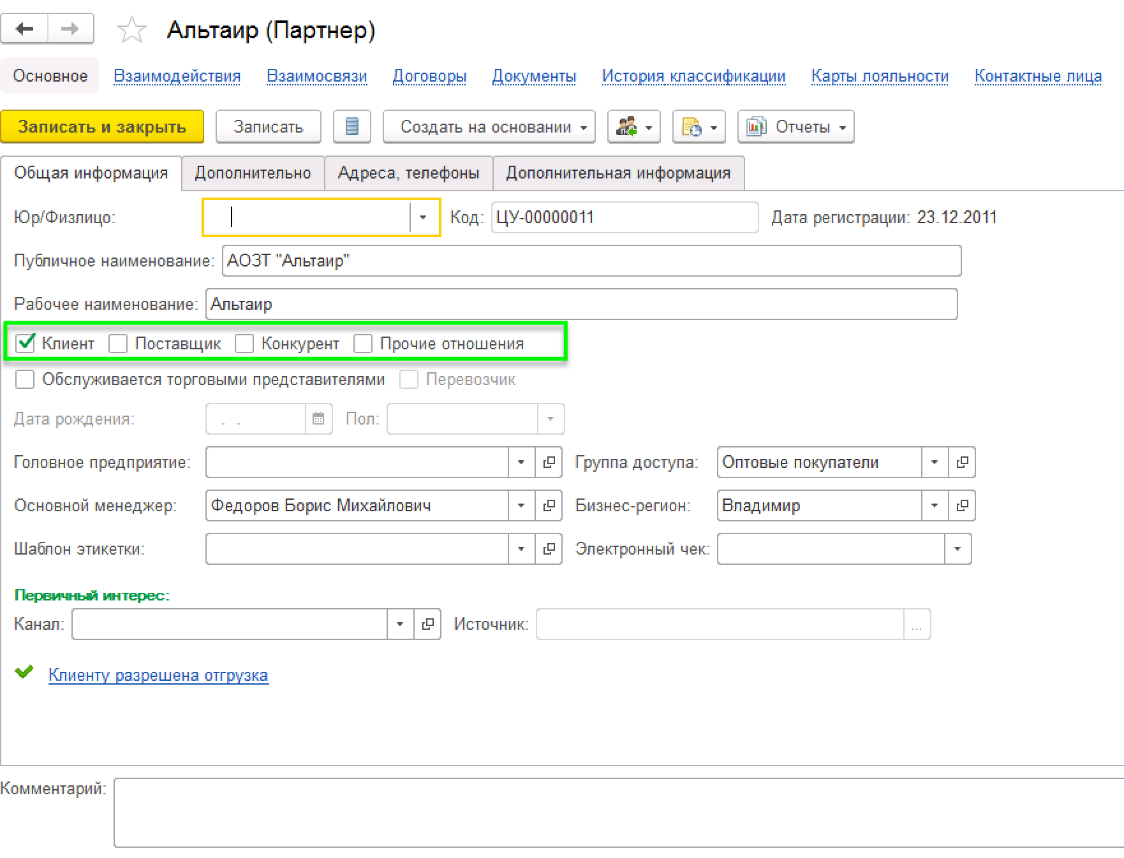The width and height of the screenshot is (1124, 858).
Task: Open the Бизнес-регион dropdown list
Action: coord(935,505)
